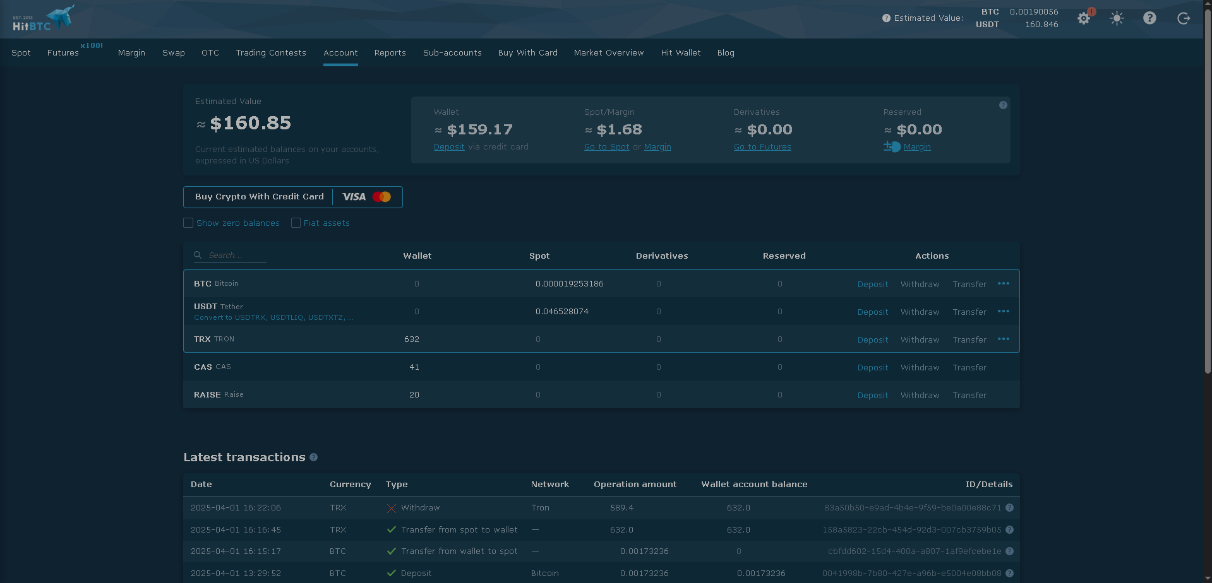This screenshot has height=583, width=1212.
Task: Open the Blog tab
Action: tap(726, 53)
